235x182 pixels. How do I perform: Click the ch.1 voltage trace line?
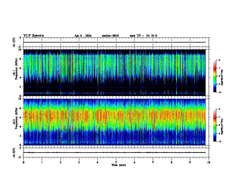coord(114,42)
